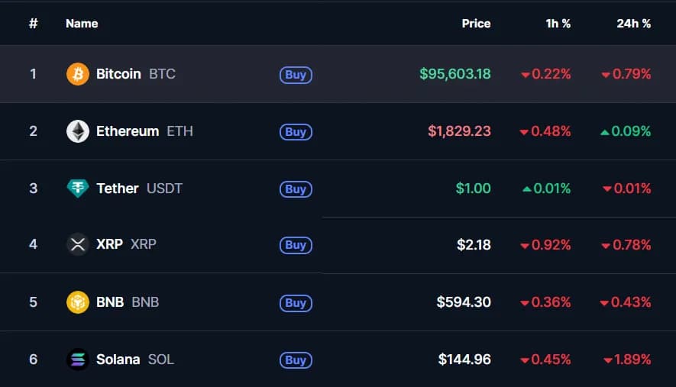
Task: Hit the Buy button next to XRP
Action: [296, 245]
